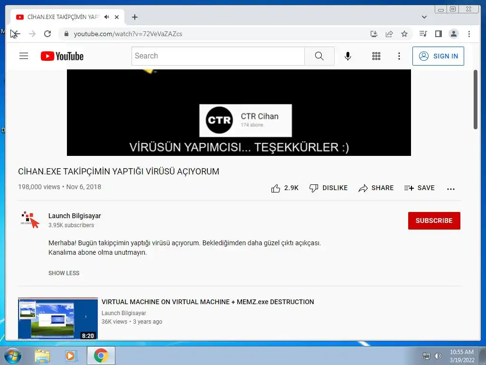Image resolution: width=486 pixels, height=365 pixels.
Task: Open a new Chrome tab
Action: click(x=134, y=17)
